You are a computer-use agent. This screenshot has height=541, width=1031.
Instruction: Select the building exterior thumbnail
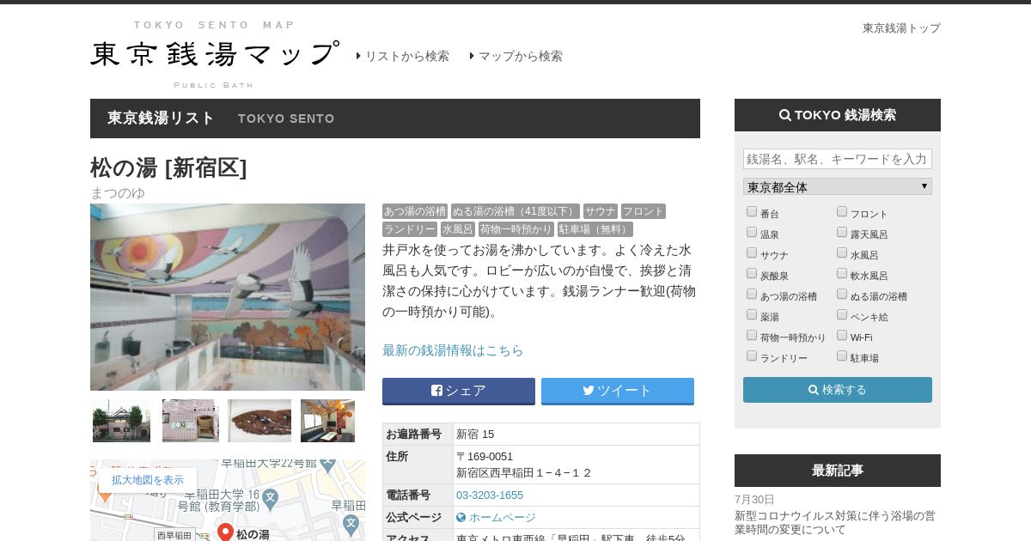tap(121, 421)
